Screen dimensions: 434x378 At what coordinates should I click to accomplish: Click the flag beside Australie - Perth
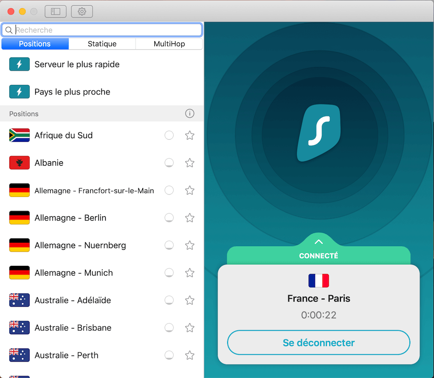[x=19, y=355]
